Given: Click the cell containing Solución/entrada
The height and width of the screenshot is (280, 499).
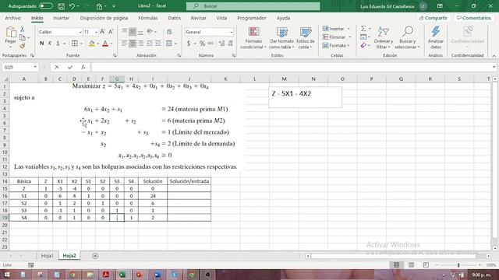Looking at the screenshot, I should (x=189, y=181).
